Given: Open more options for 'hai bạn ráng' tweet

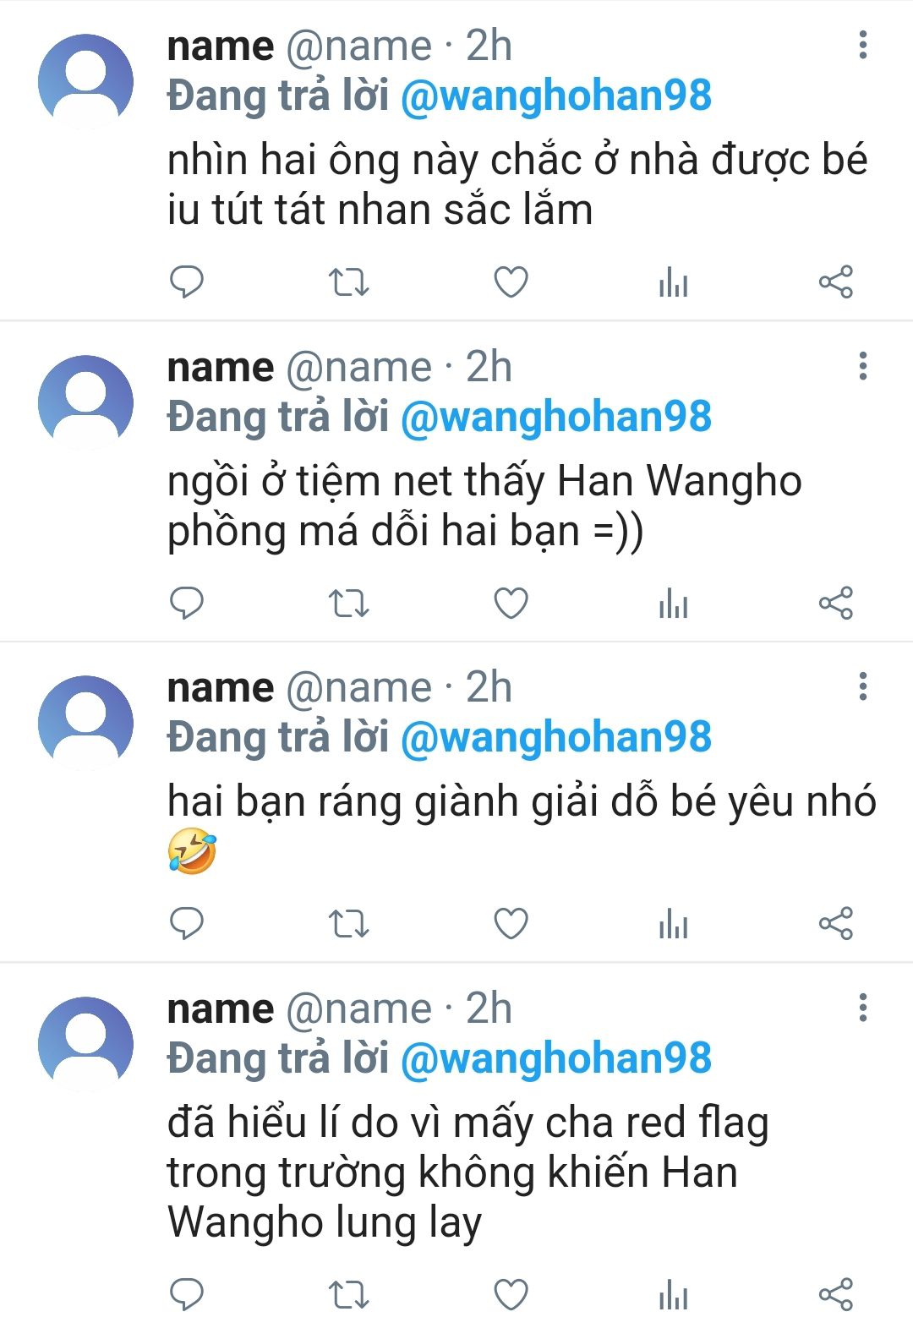Looking at the screenshot, I should click(862, 686).
